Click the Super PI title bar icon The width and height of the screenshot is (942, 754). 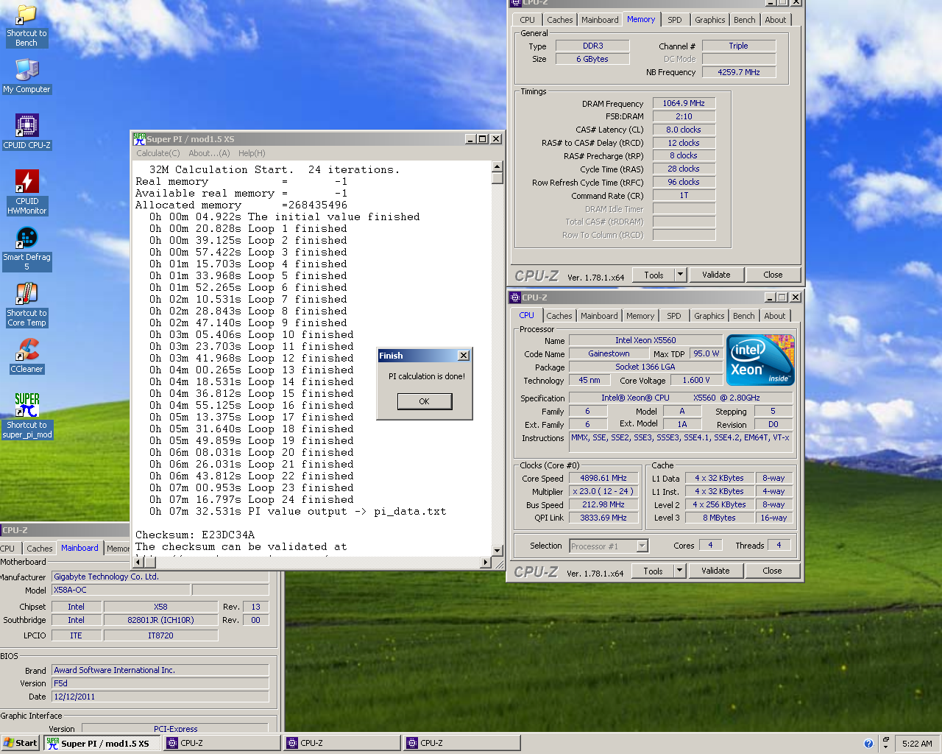coord(139,138)
